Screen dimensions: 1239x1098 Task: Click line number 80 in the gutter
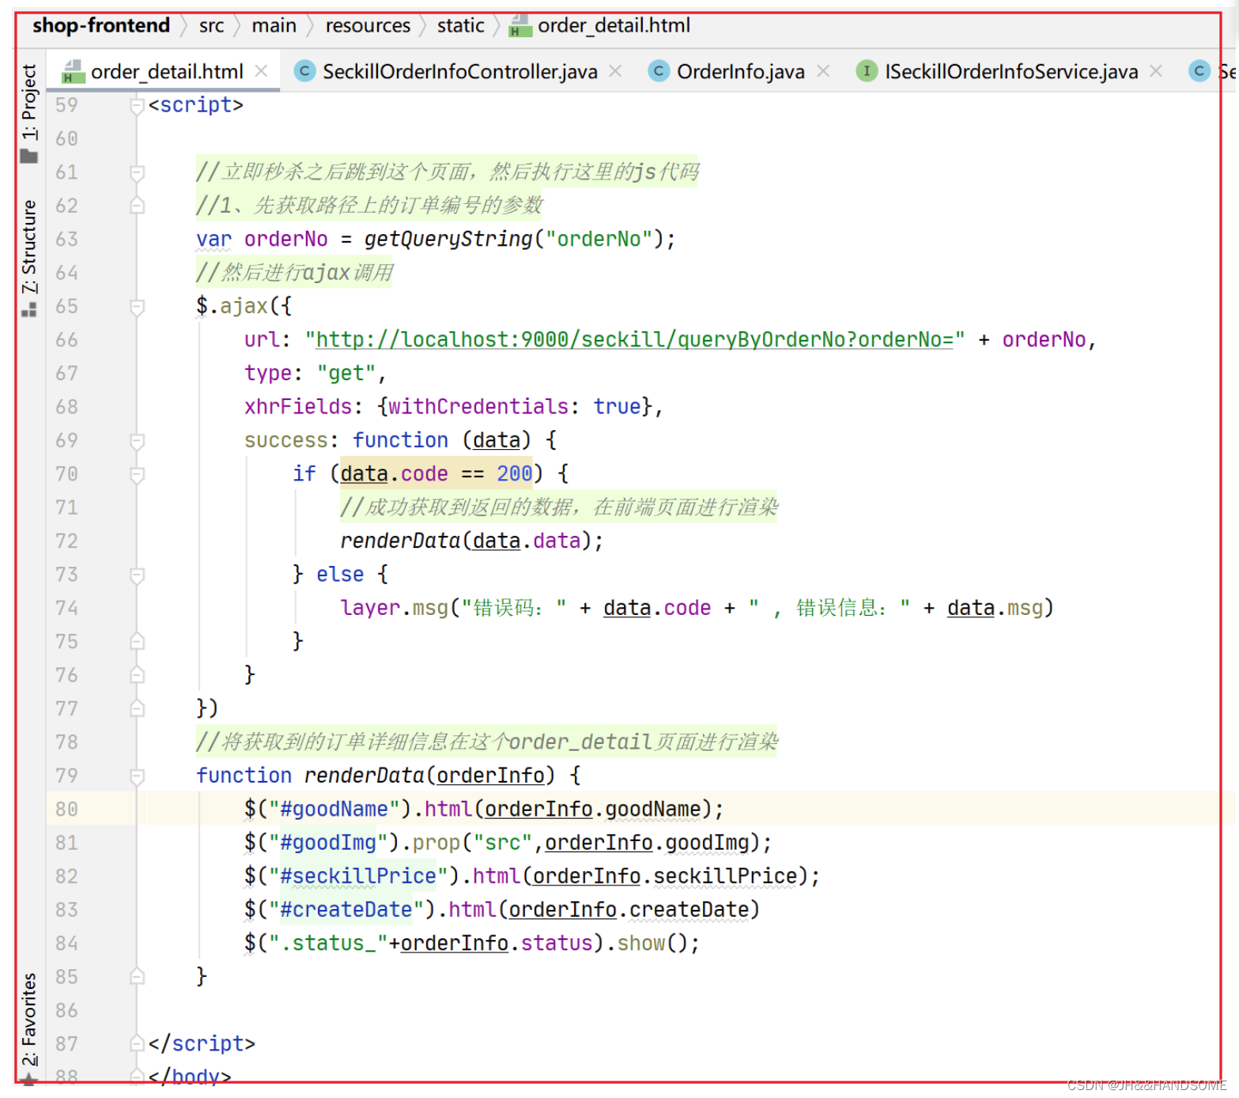pyautogui.click(x=66, y=809)
